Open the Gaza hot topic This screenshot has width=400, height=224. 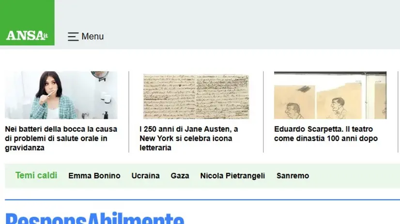pyautogui.click(x=180, y=176)
